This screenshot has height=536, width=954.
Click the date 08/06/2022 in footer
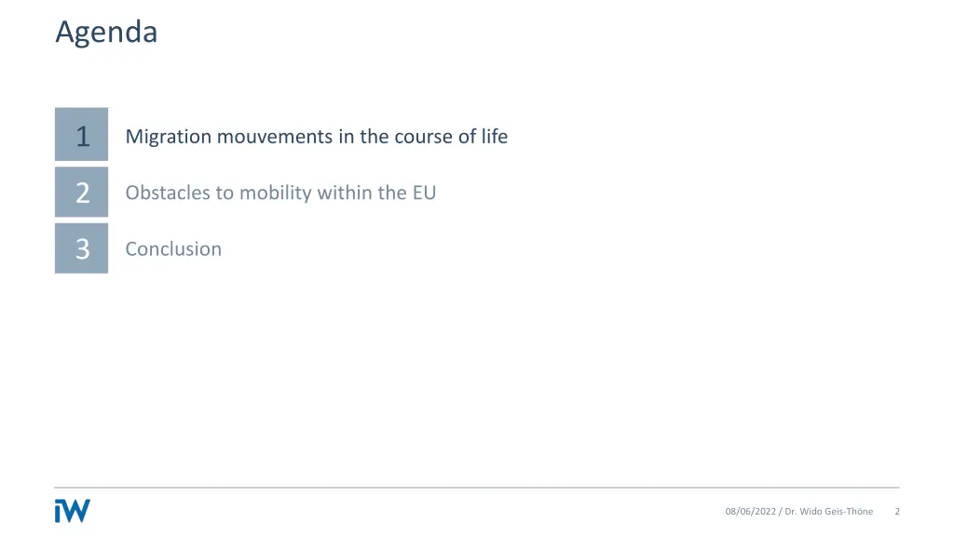(x=750, y=511)
